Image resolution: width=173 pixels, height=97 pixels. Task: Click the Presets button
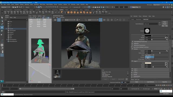[165, 24]
